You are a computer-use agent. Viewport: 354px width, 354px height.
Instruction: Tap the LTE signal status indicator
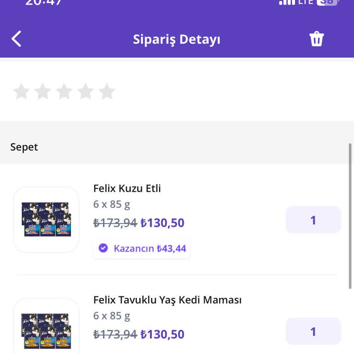pyautogui.click(x=306, y=2)
